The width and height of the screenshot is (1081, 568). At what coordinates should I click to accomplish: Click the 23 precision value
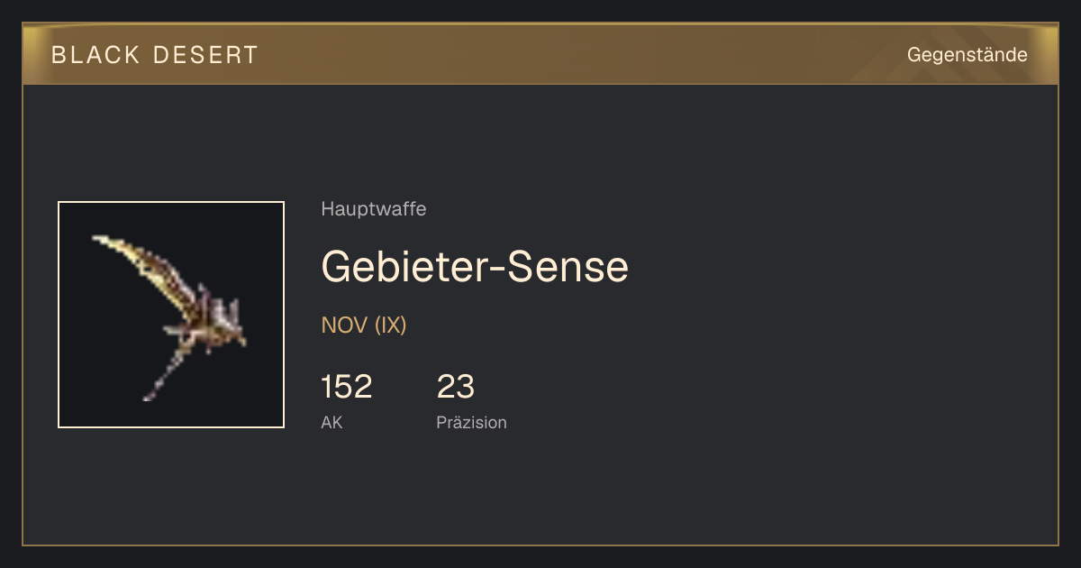pyautogui.click(x=456, y=387)
